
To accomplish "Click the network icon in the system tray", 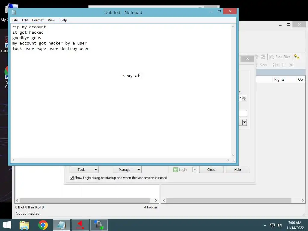I will (x=273, y=225).
